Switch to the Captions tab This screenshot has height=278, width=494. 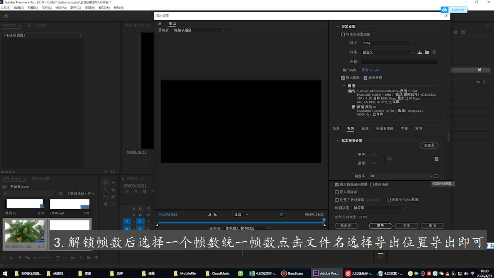404,129
